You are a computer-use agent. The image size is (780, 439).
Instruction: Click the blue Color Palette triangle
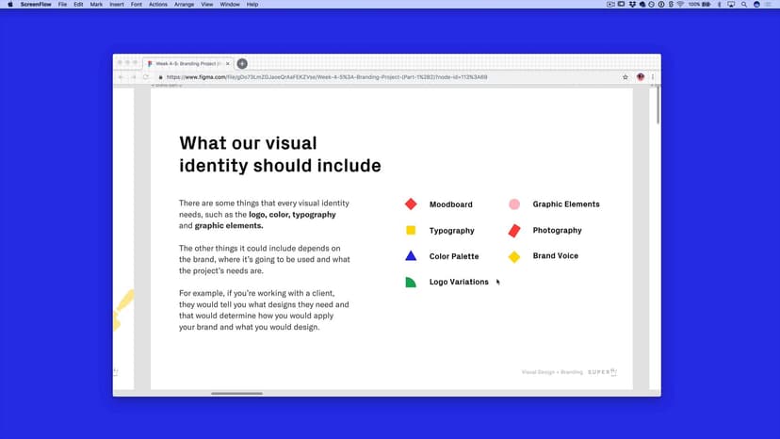tap(411, 256)
